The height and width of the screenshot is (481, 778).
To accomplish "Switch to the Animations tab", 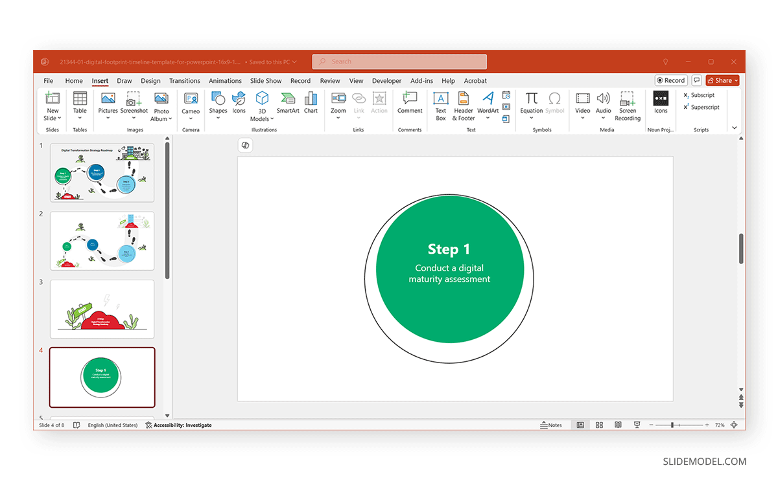I will tap(225, 81).
